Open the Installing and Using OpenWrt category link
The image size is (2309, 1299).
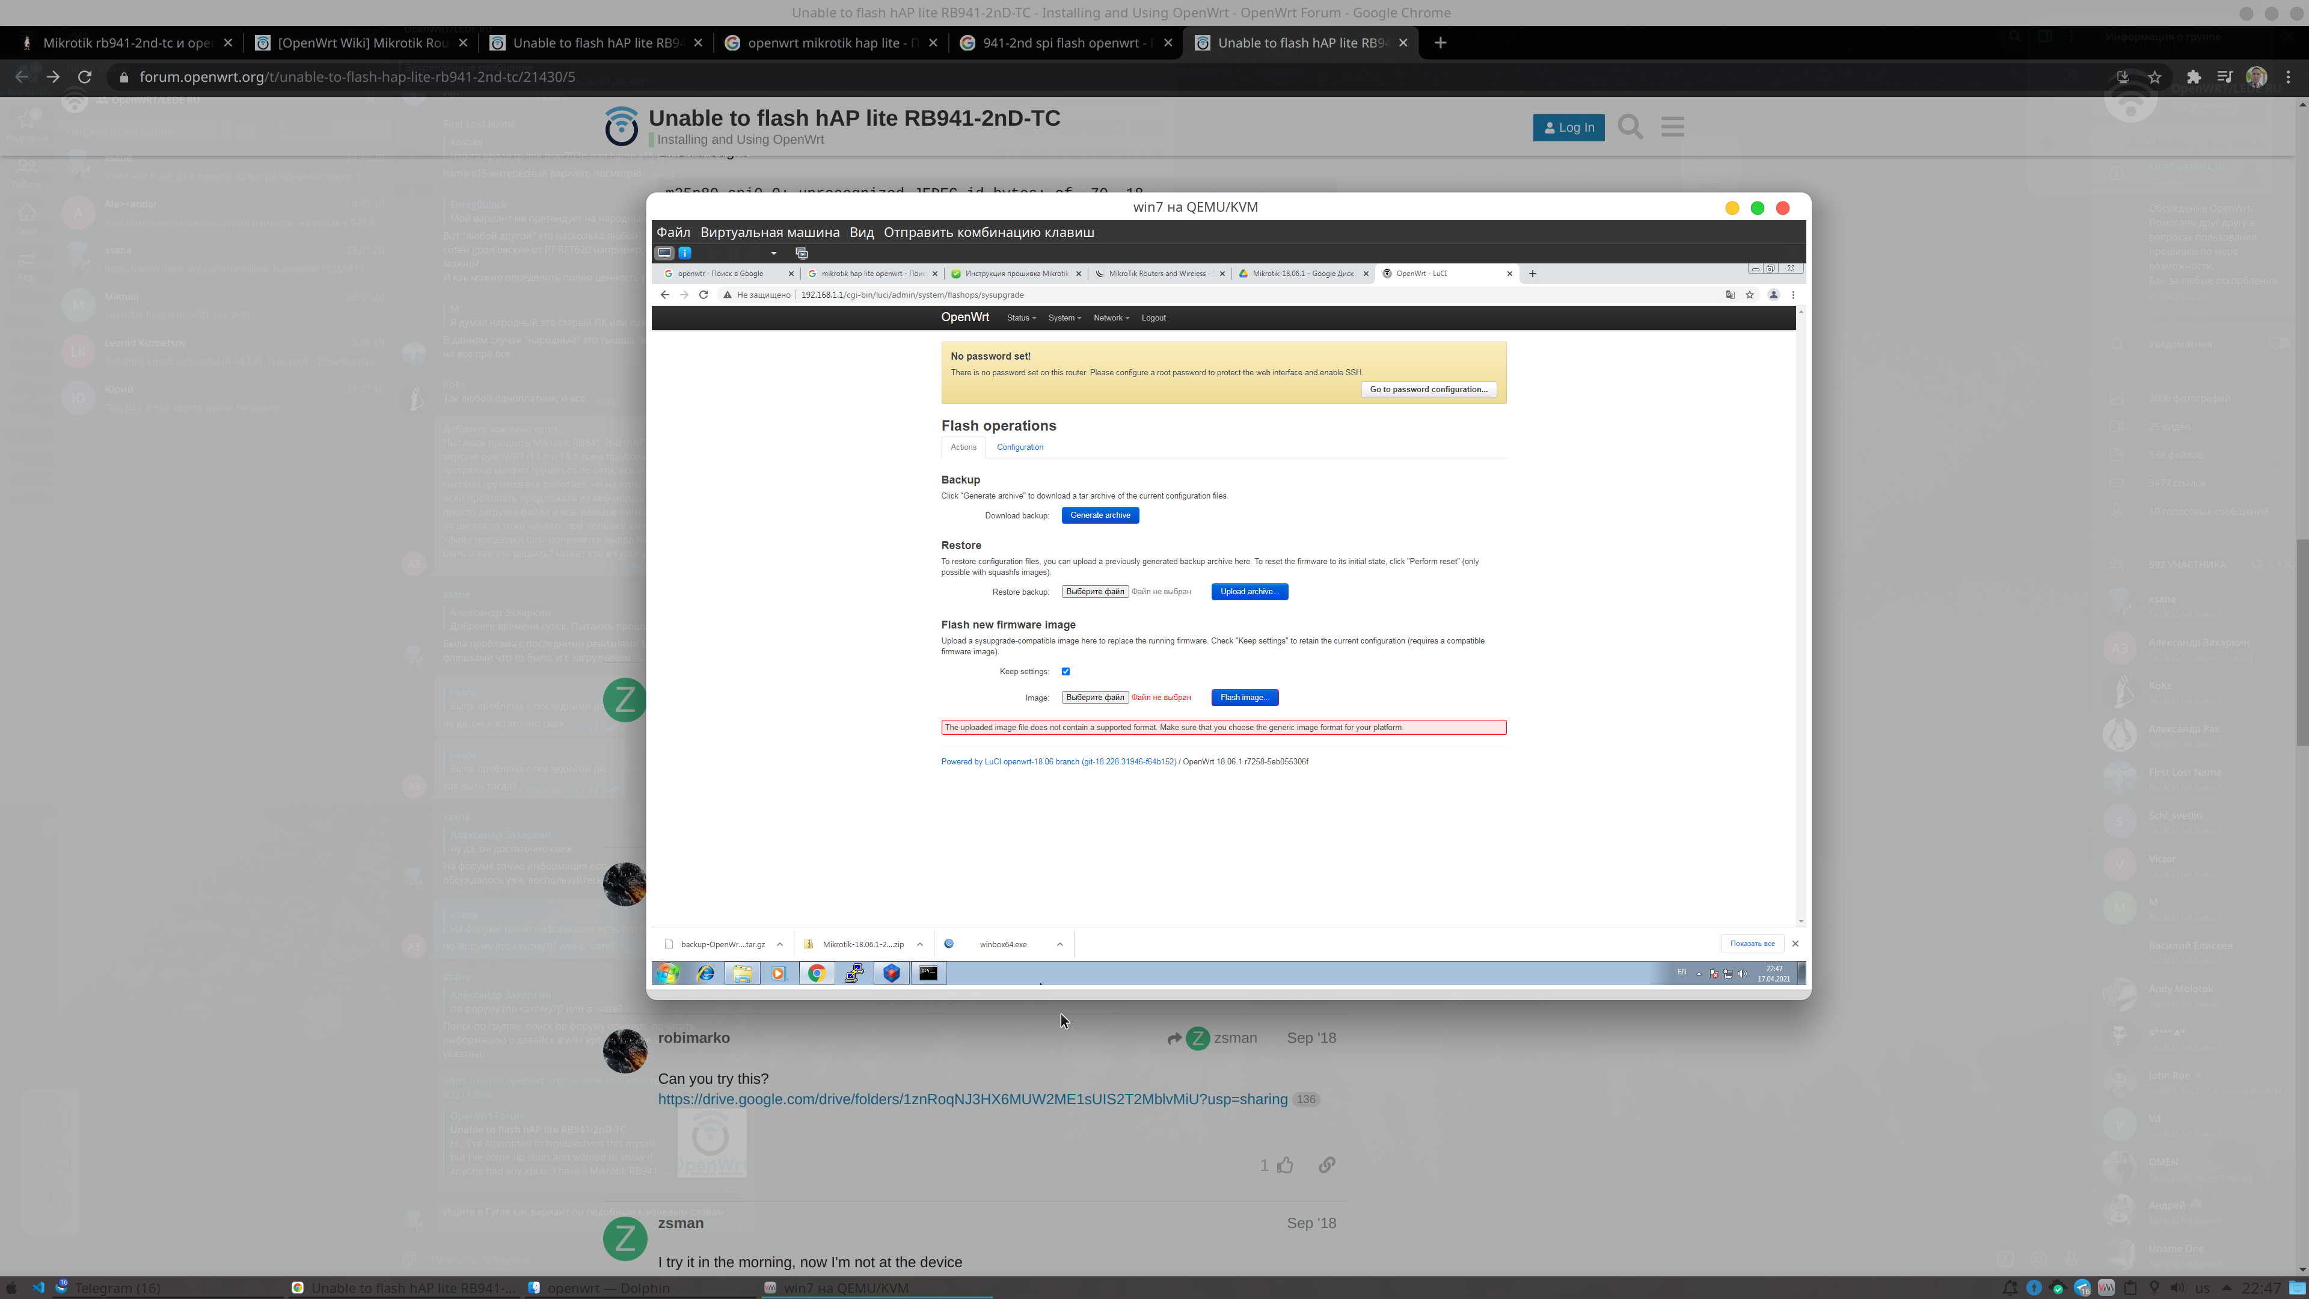tap(740, 139)
